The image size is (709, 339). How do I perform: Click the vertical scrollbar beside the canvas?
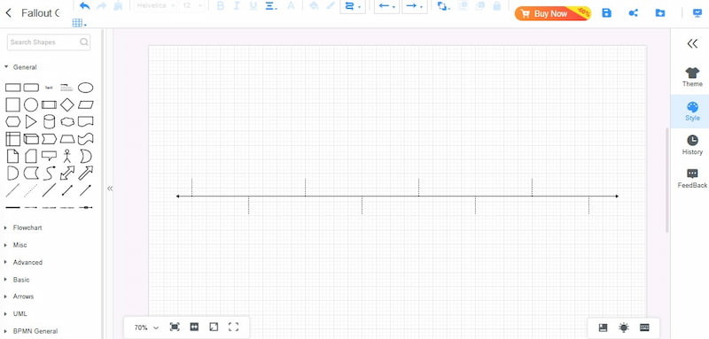[667, 181]
